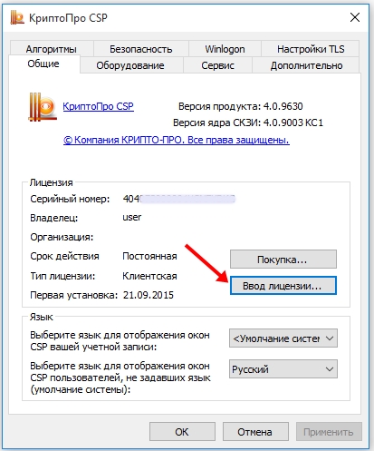Image resolution: width=374 pixels, height=451 pixels.
Task: Open the Компания КРИПТО-ПРО copyright link
Action: [x=177, y=140]
